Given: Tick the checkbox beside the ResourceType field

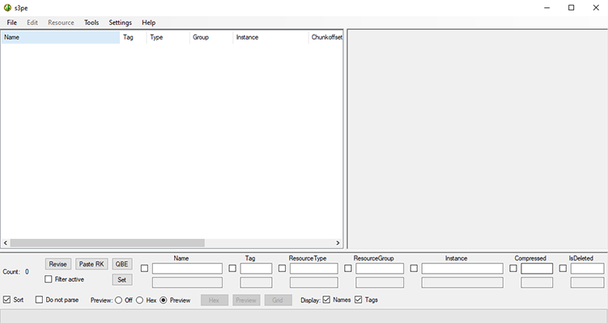Looking at the screenshot, I should pos(282,268).
